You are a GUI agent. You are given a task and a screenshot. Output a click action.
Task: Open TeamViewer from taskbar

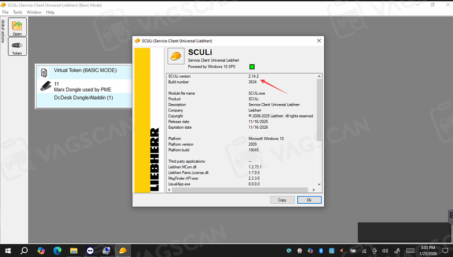pos(90,250)
